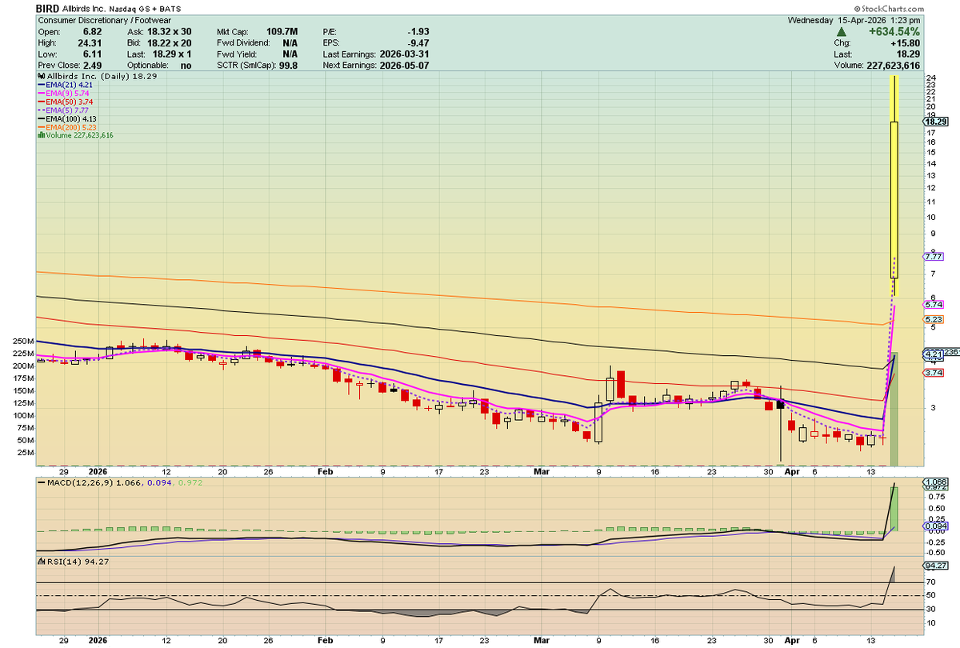Click the 7.77 EMA tag on price axis

pyautogui.click(x=933, y=257)
